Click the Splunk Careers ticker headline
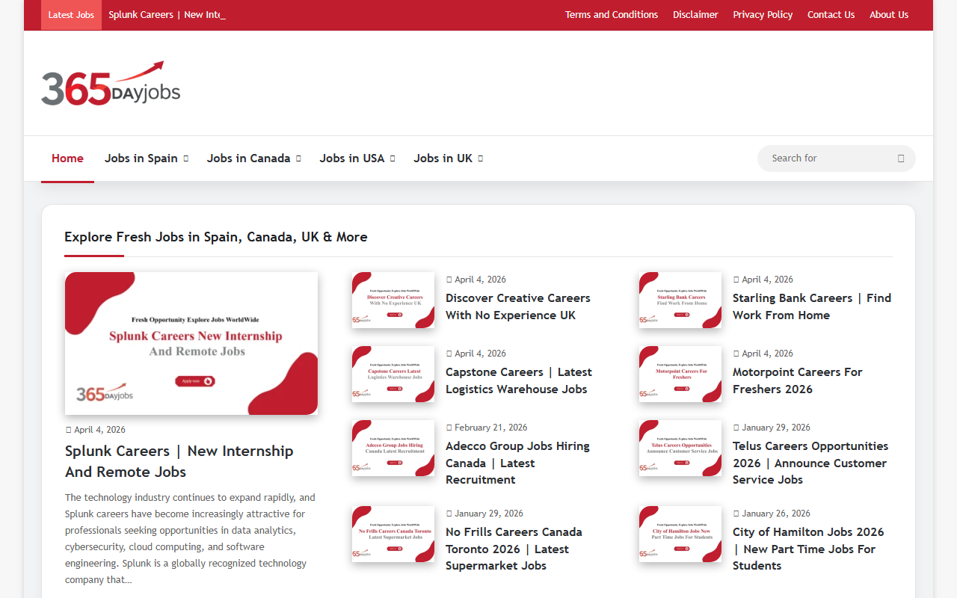This screenshot has height=598, width=957. coord(167,15)
